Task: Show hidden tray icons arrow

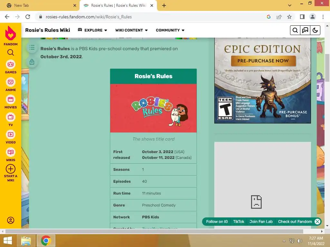Action: click(284, 241)
